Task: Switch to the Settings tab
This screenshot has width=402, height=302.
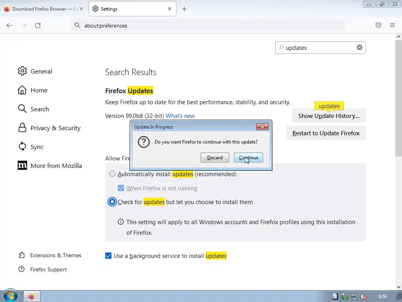Action: click(x=132, y=9)
